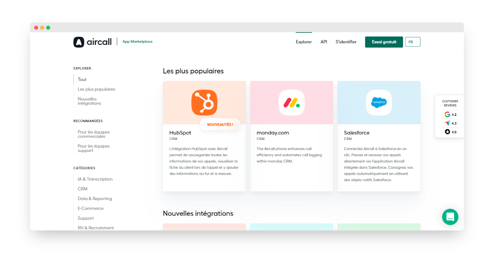Click the Nouvelles intégrations section heading
494x253 pixels.
pos(198,213)
